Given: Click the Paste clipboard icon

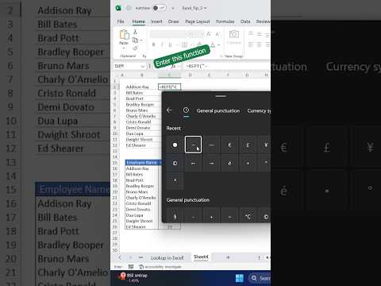Looking at the screenshot, I should (124, 34).
